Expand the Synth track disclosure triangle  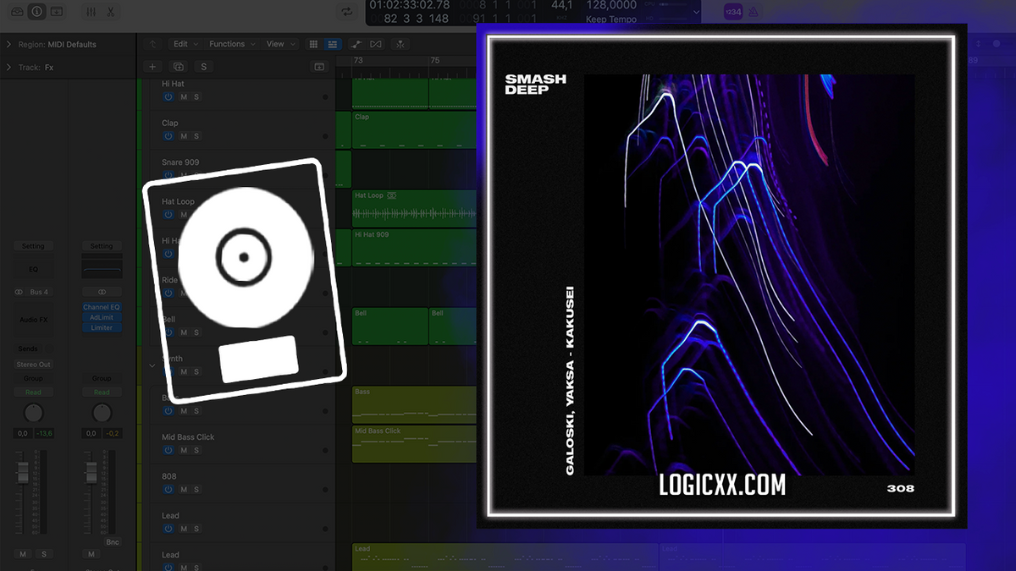pyautogui.click(x=152, y=366)
